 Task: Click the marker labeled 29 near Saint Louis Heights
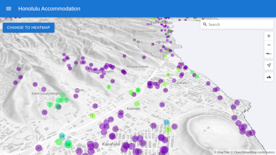point(18,69)
